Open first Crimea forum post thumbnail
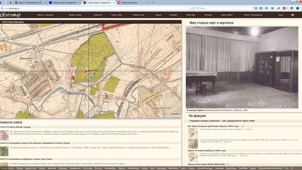 click(x=193, y=133)
